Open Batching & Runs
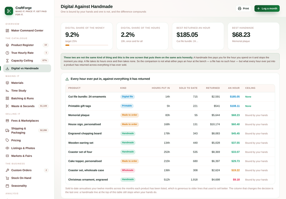 [27, 98]
